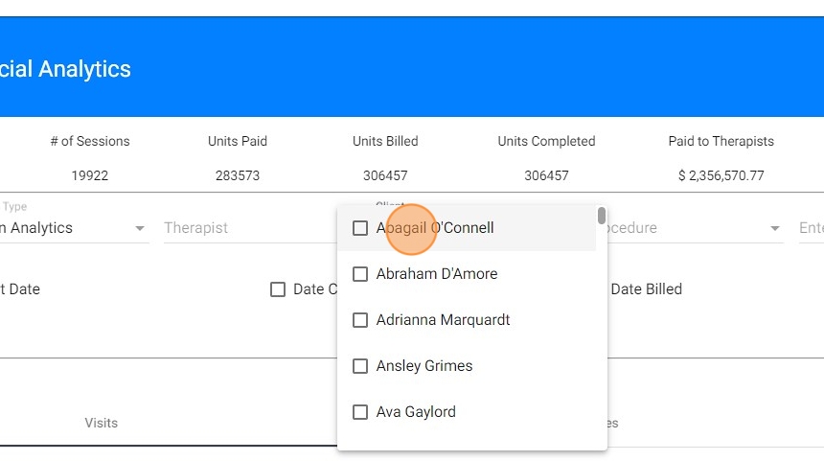Click the sessions count 19922
This screenshot has height=461, width=824.
tap(90, 175)
